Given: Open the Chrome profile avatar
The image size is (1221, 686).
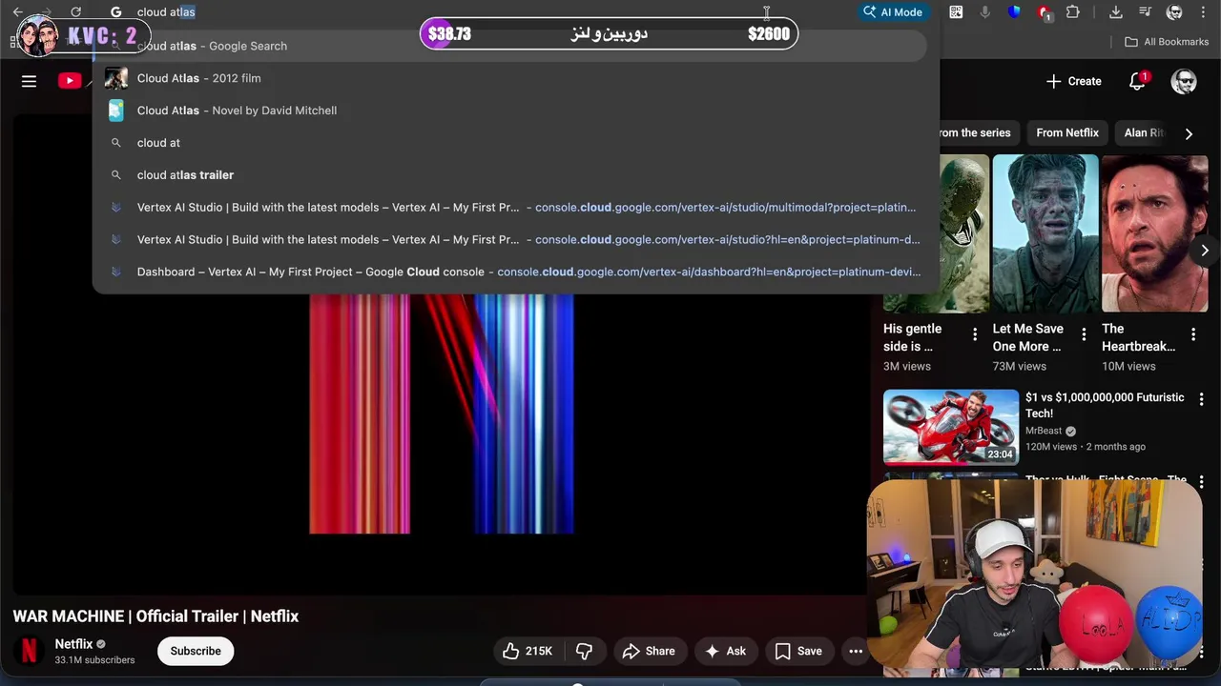Looking at the screenshot, I should (1174, 12).
